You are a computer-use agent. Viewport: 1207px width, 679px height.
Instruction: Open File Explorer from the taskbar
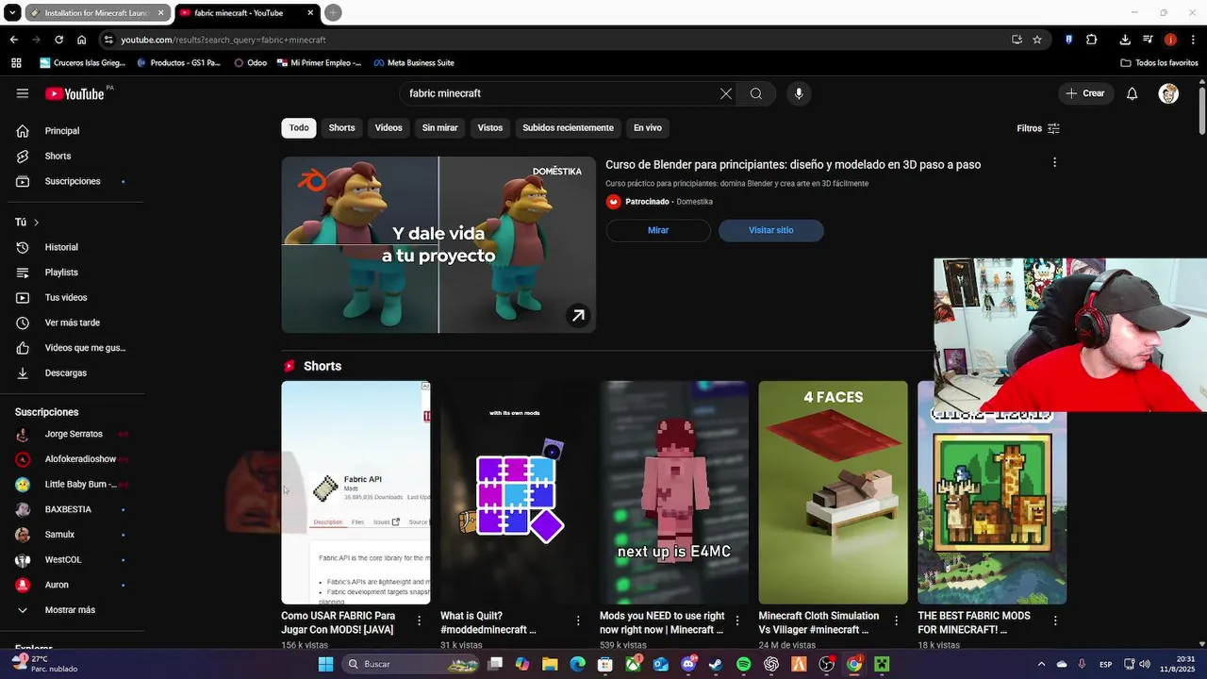pyautogui.click(x=550, y=664)
